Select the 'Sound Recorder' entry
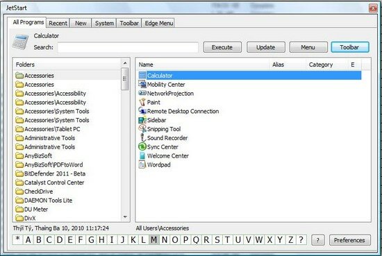382x256 pixels. tap(167, 138)
